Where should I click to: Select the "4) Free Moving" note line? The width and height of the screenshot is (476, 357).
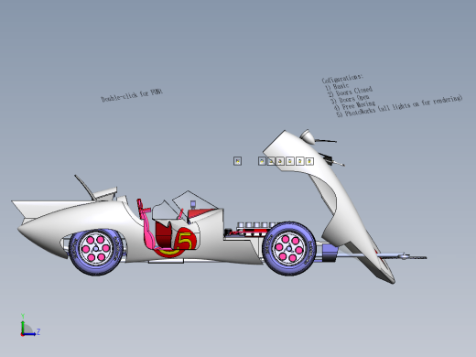click(354, 106)
